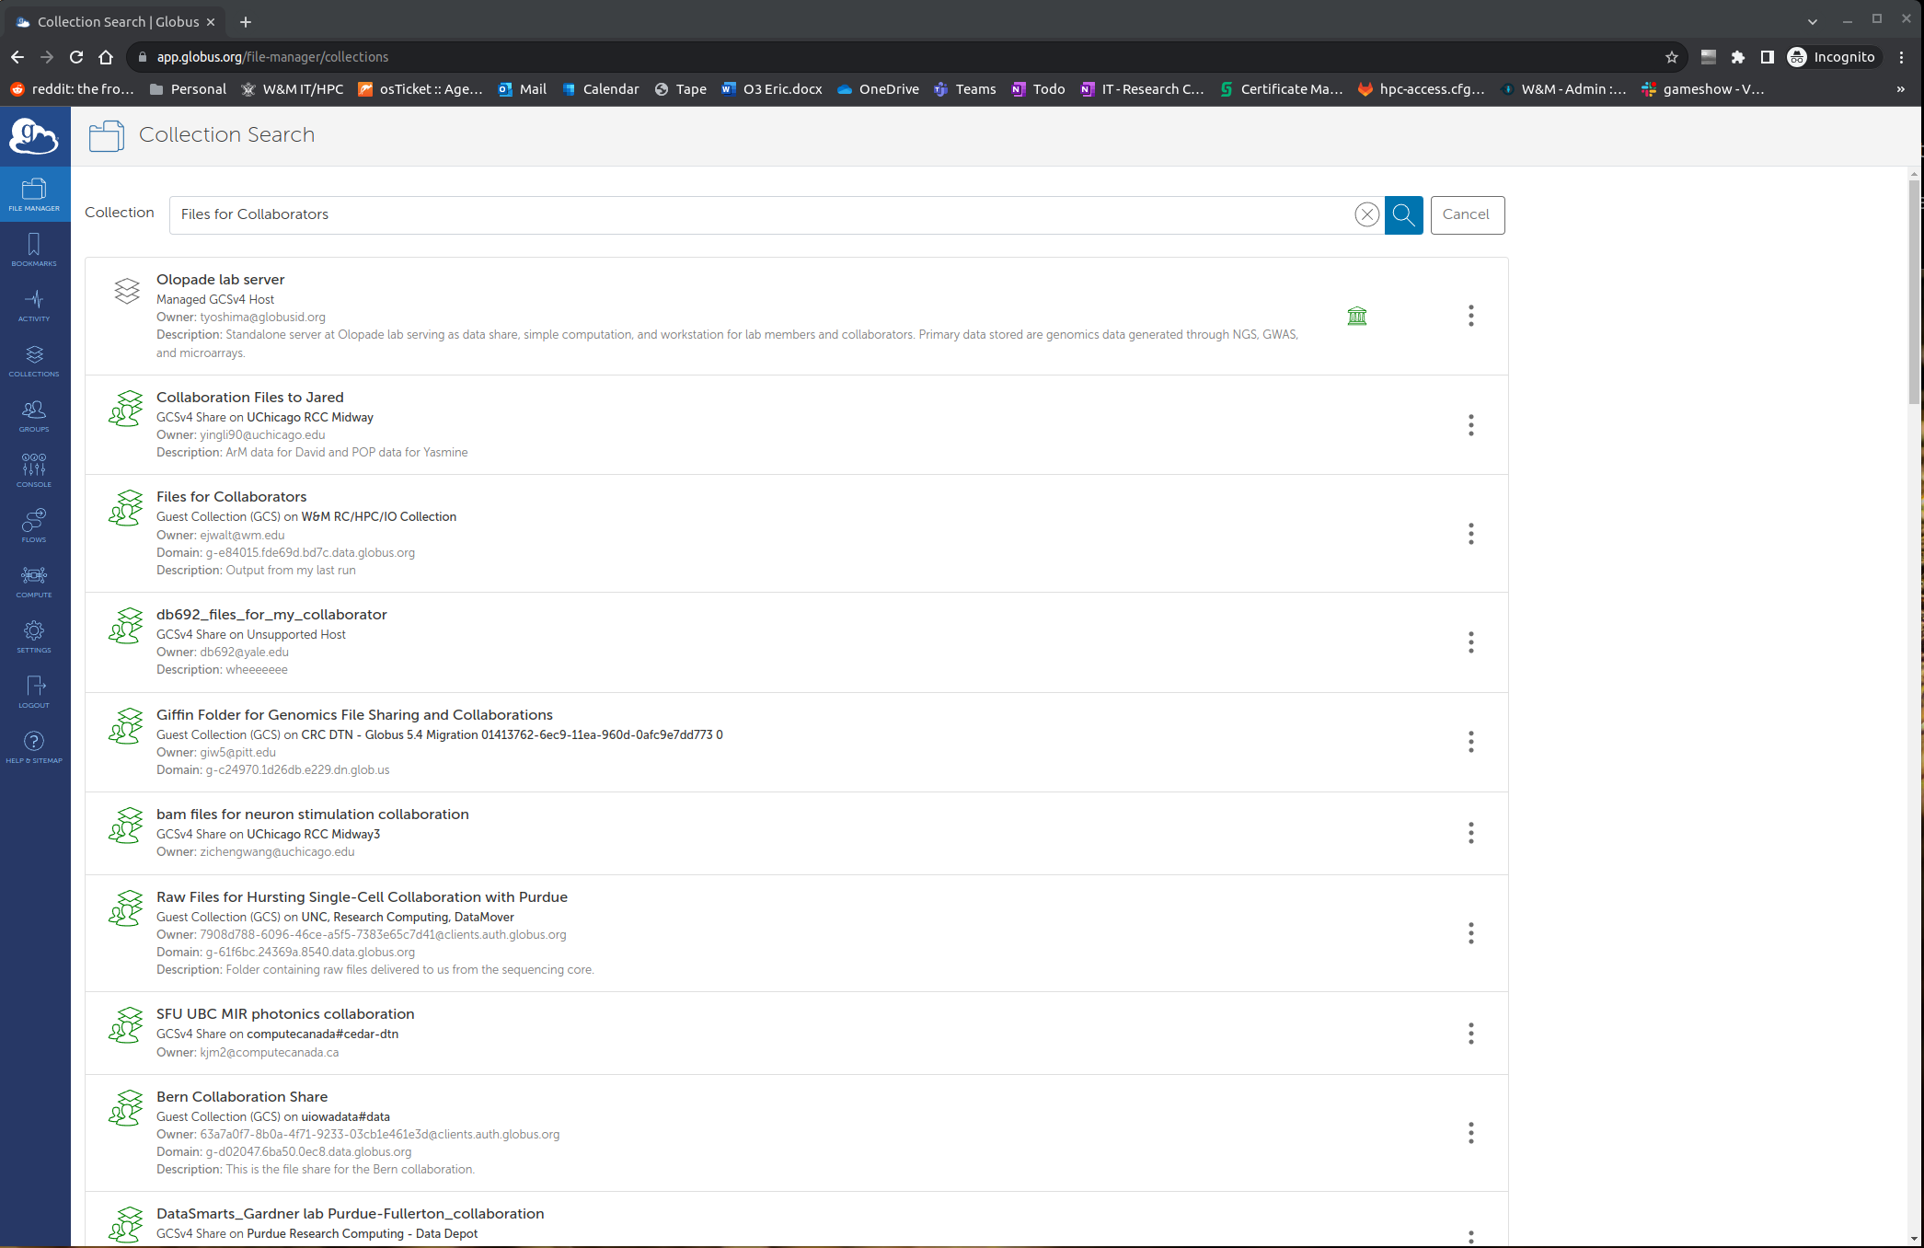Open the Compute sidebar section
This screenshot has width=1924, height=1248.
pos(34,581)
